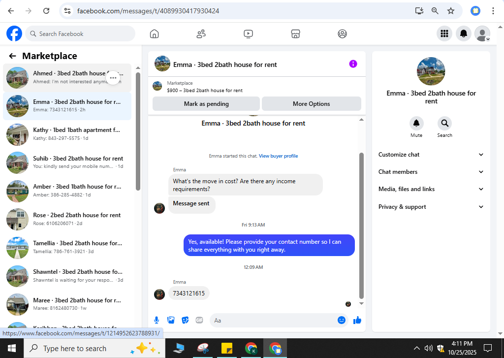Click the chat messages scrollbar thumb

click(361, 226)
